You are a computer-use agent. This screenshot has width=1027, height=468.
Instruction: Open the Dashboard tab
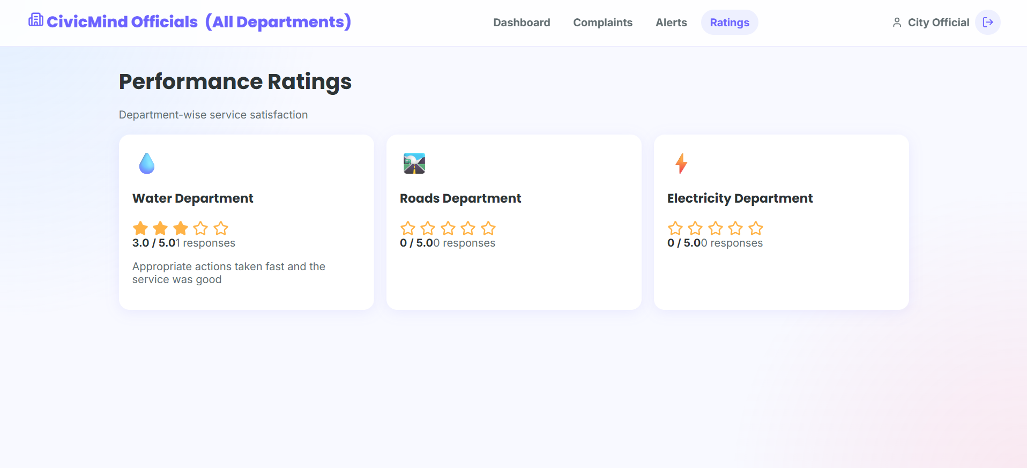(x=522, y=23)
